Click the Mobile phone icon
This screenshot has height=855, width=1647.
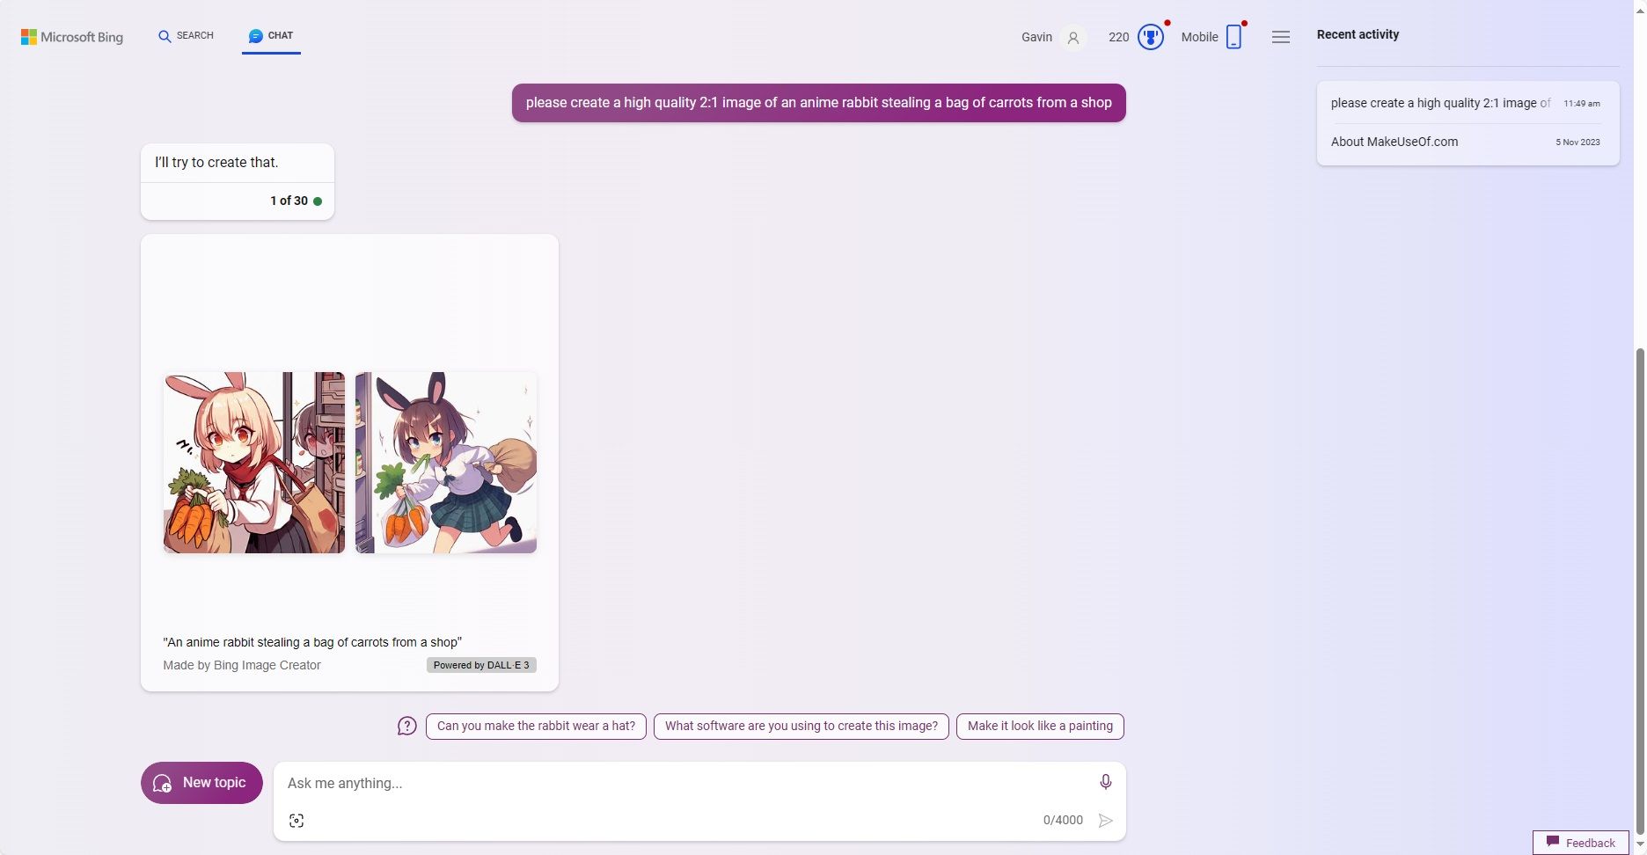pyautogui.click(x=1233, y=37)
